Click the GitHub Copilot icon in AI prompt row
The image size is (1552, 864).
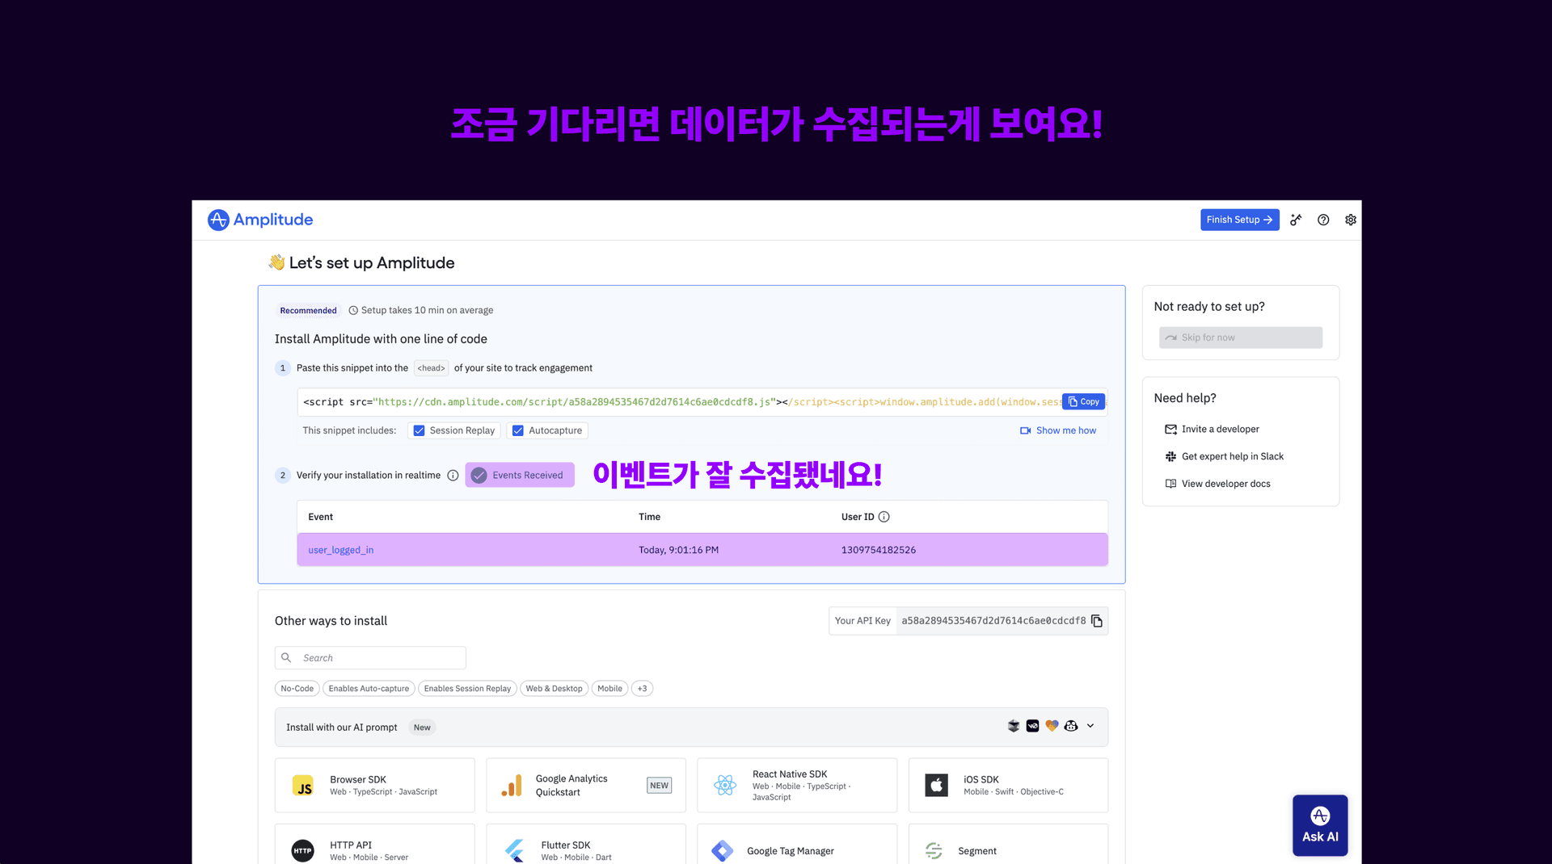click(1071, 726)
